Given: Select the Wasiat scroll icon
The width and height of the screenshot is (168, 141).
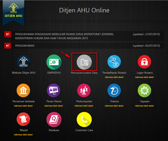Looking at the screenshot, I should [24, 120].
